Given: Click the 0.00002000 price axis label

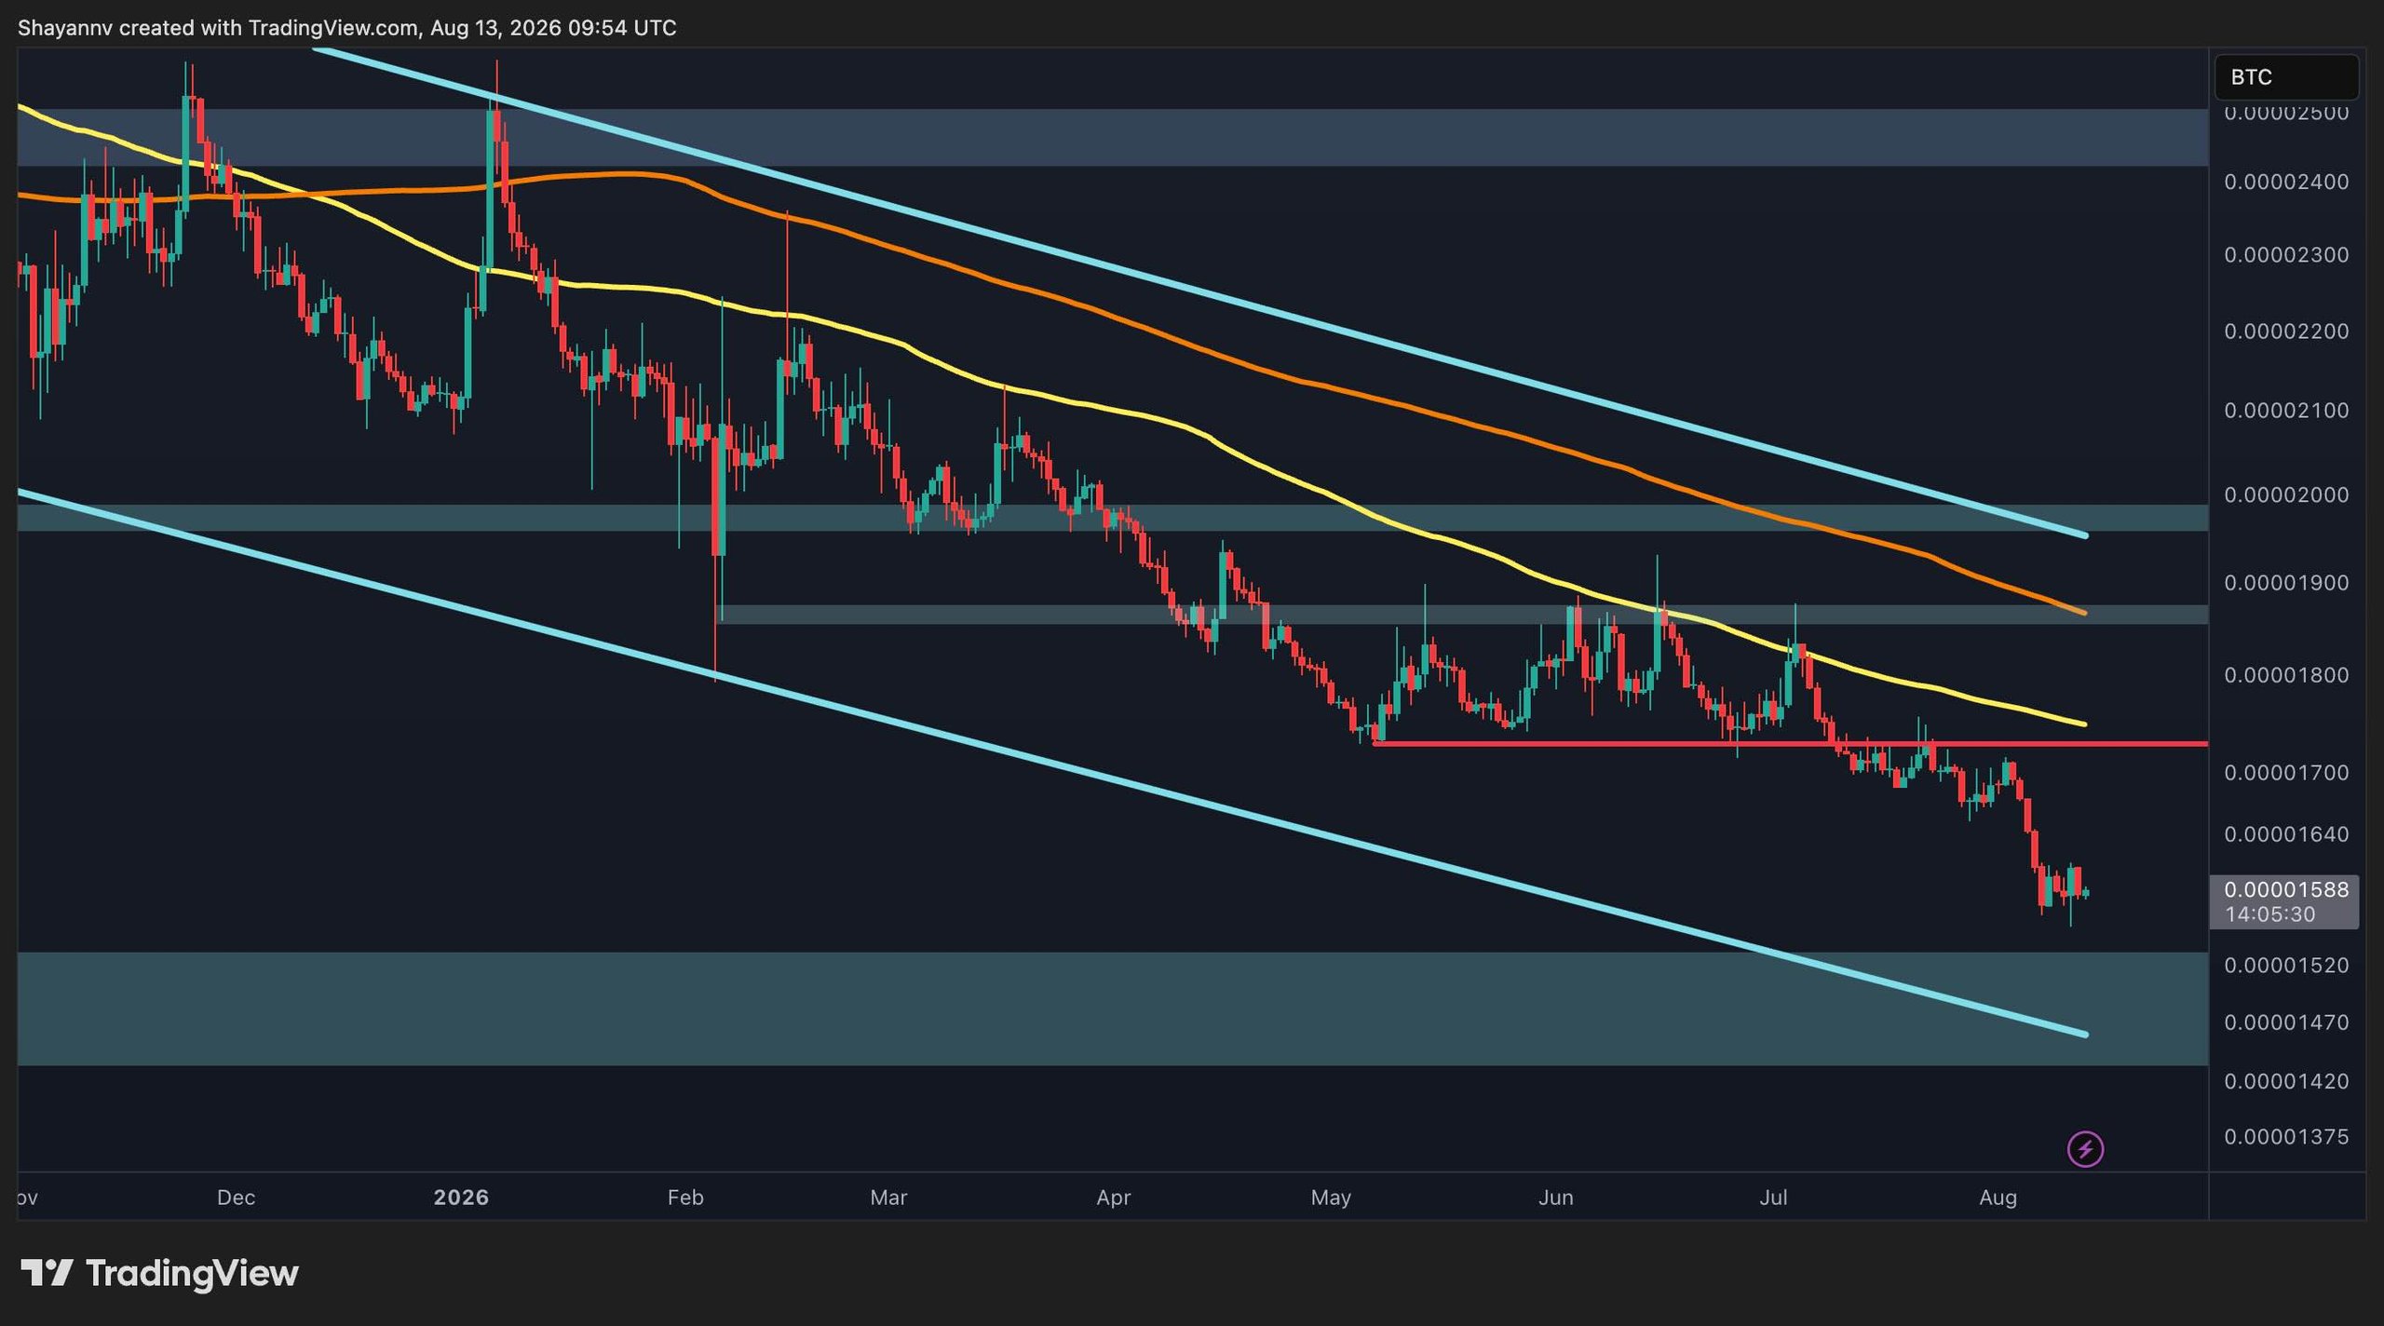Looking at the screenshot, I should (2286, 494).
